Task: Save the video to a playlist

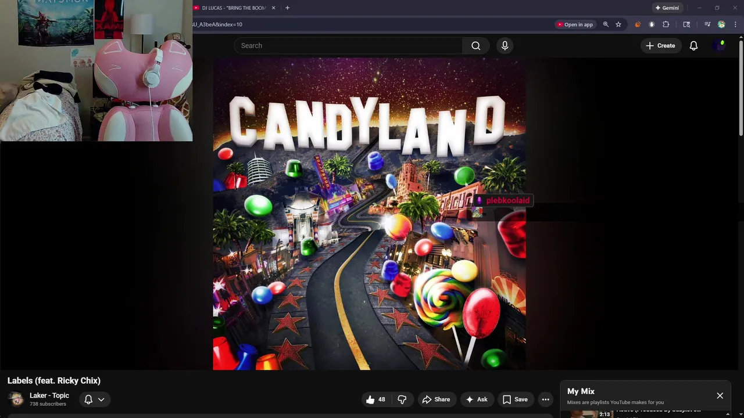Action: 515,399
